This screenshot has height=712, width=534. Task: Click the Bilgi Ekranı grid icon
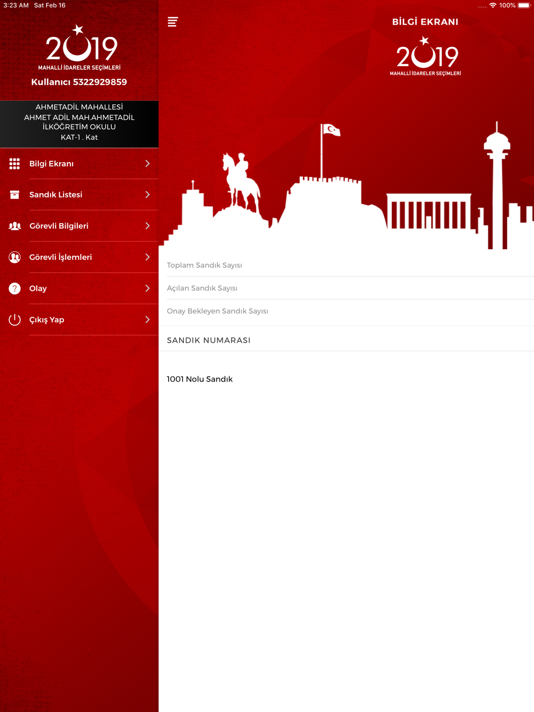[14, 164]
